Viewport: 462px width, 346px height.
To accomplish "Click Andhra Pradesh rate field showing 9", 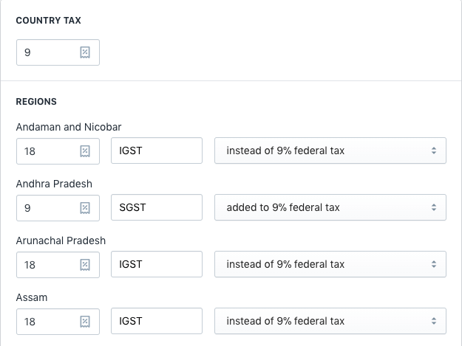I will point(46,207).
